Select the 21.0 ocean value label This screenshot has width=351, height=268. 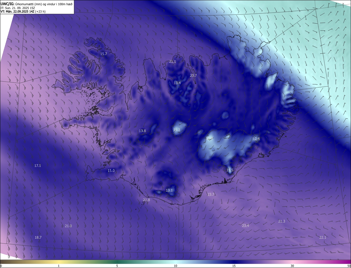pos(68,226)
